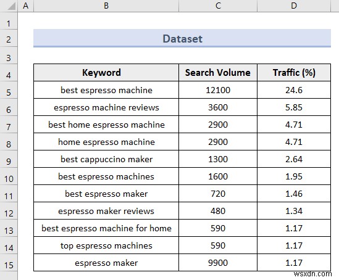Click search volume 590 in row 14

(218, 245)
